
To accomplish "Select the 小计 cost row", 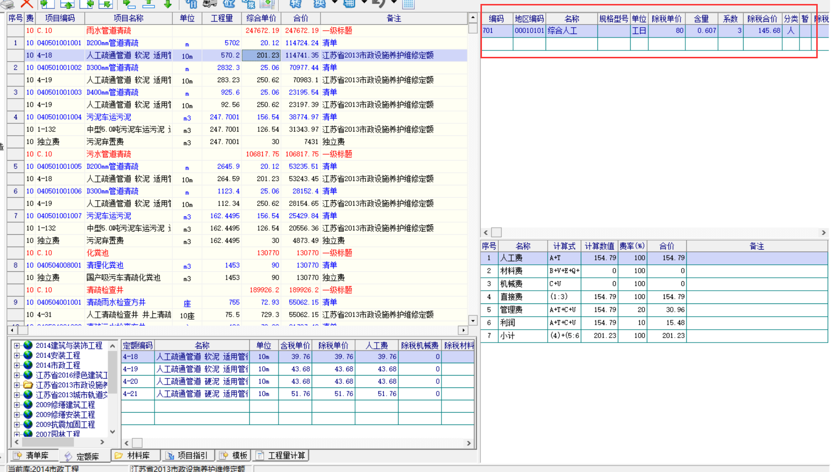I will (654, 336).
